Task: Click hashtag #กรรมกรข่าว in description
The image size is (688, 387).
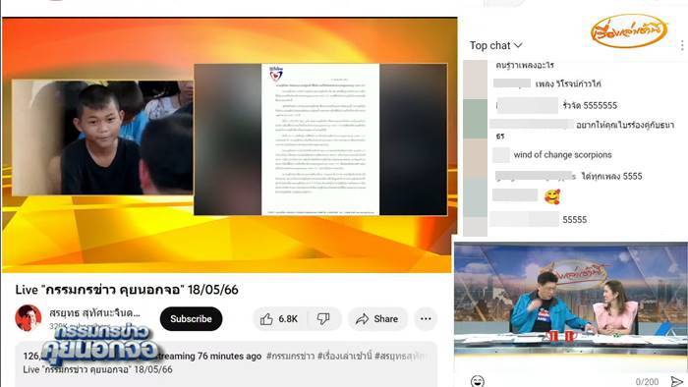Action: coord(290,356)
